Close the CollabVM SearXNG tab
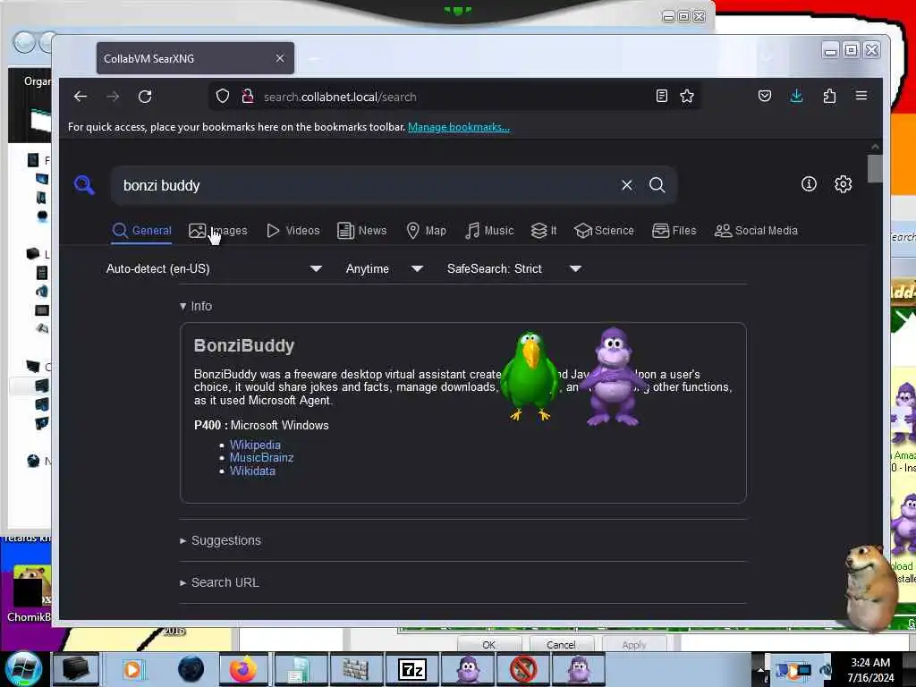Image resolution: width=916 pixels, height=687 pixels. [280, 58]
